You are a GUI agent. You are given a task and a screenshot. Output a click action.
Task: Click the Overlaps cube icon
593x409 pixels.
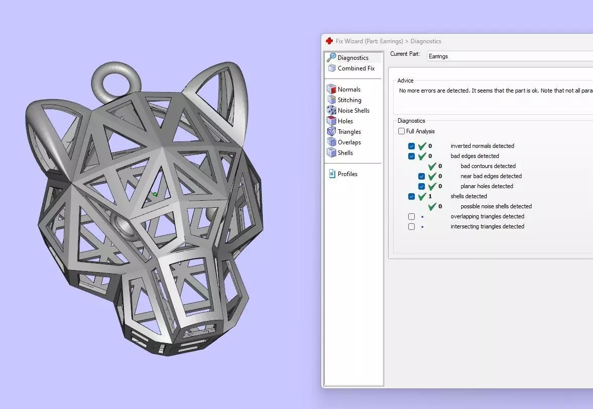coord(332,142)
